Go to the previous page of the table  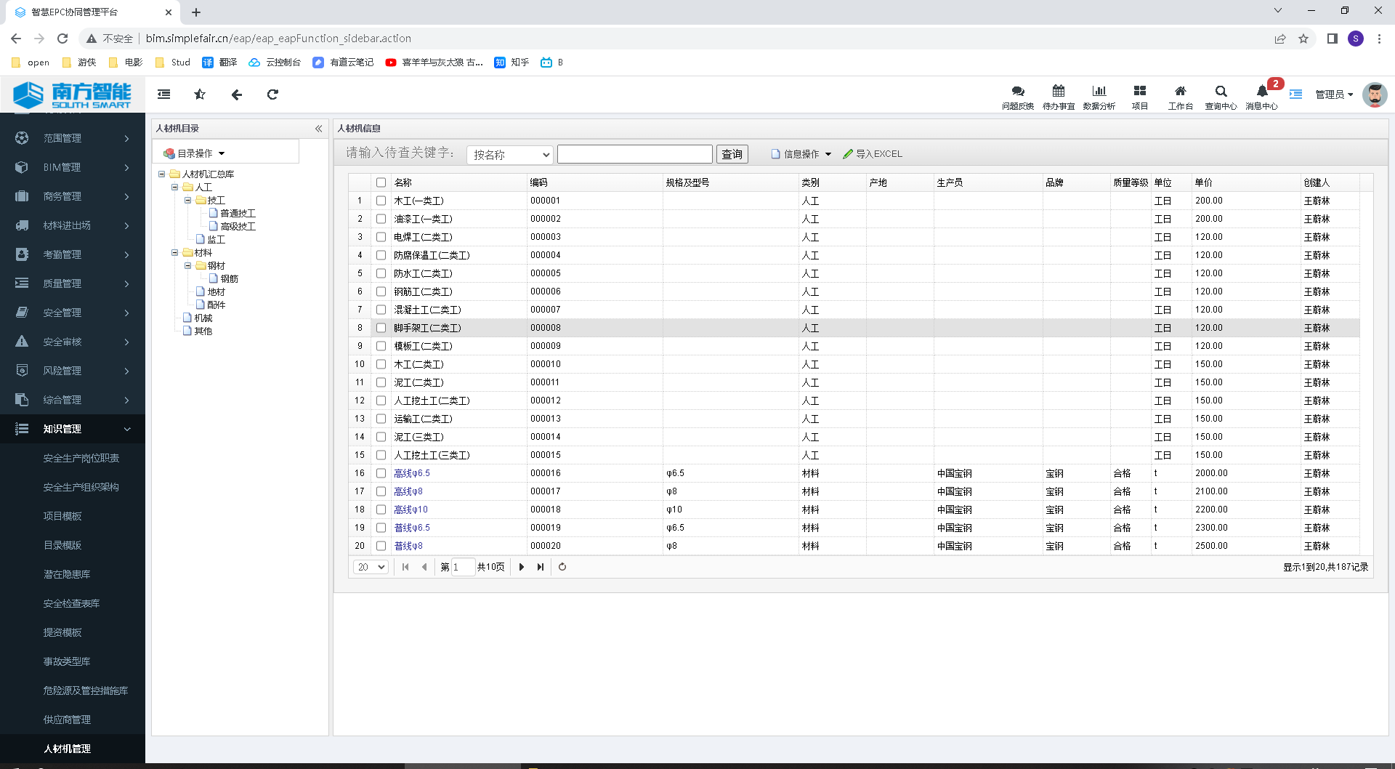pos(424,567)
